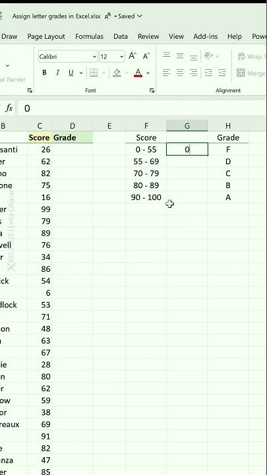Select Top Align icon

coord(166,55)
